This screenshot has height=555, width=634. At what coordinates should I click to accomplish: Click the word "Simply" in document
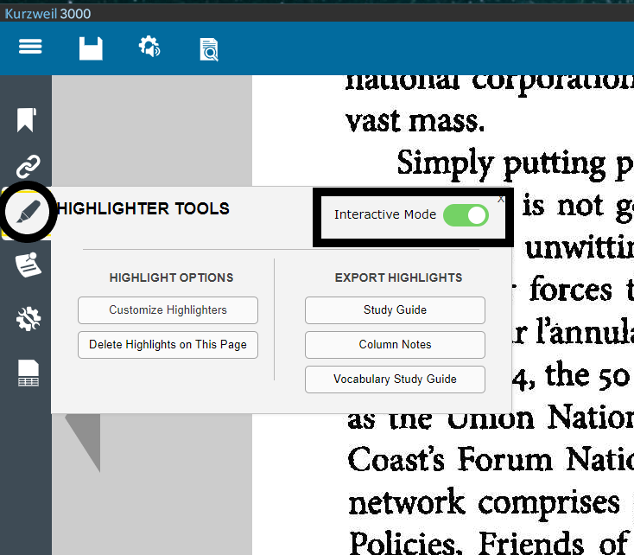(445, 164)
